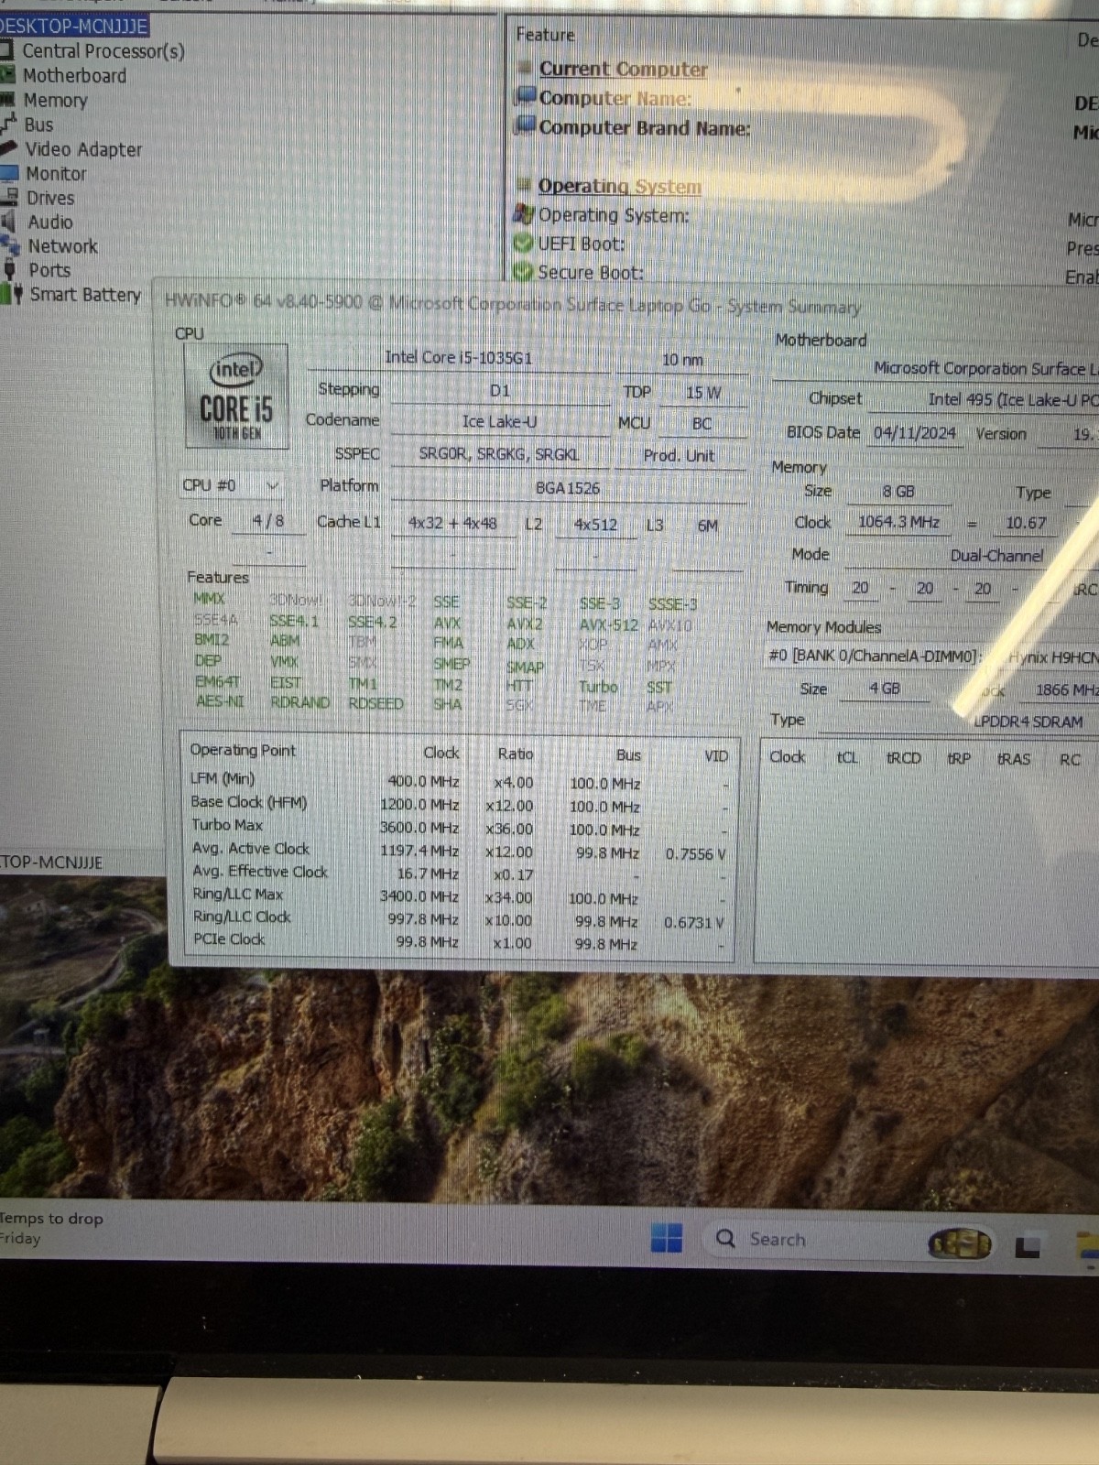The width and height of the screenshot is (1099, 1465).
Task: Click the Intel Core i5 logo image
Action: pyautogui.click(x=236, y=396)
